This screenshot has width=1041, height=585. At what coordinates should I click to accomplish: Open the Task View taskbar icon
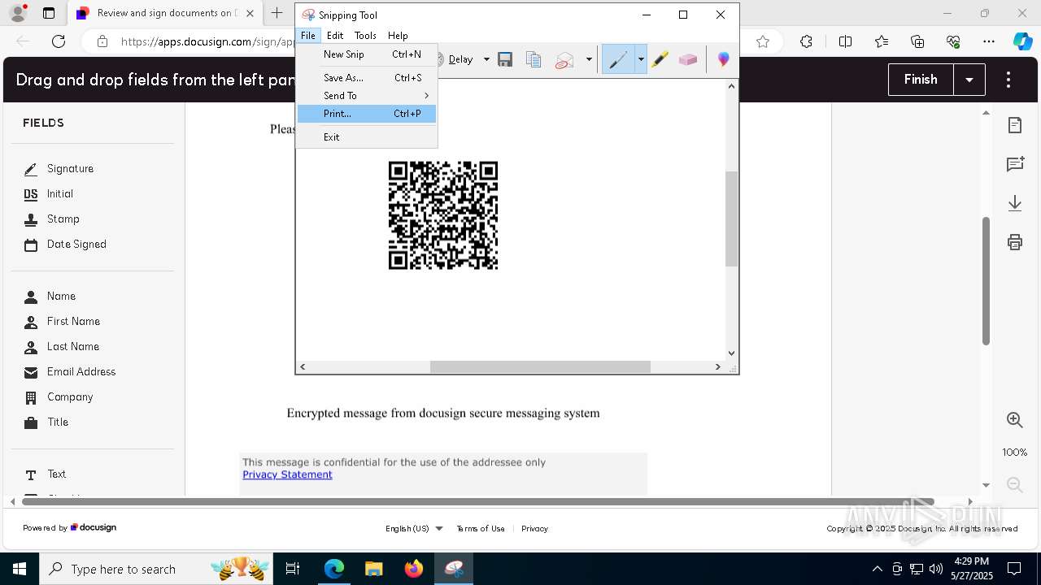coord(294,569)
